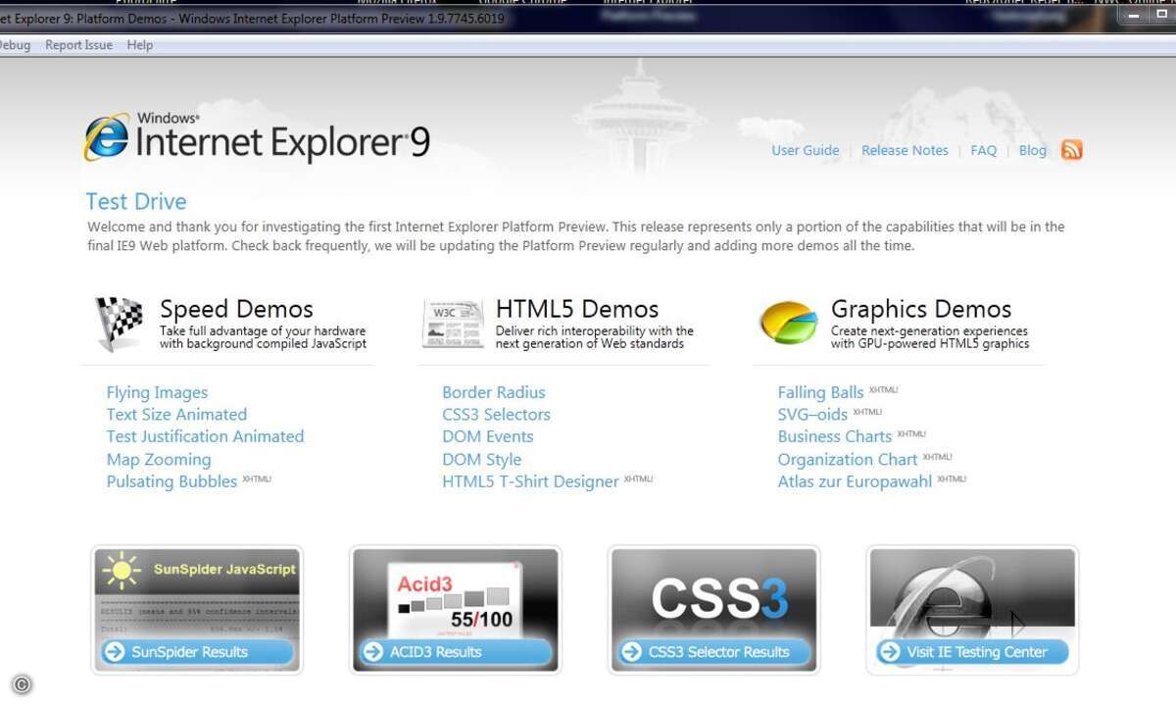Open the DOM Style demo
The width and height of the screenshot is (1176, 706).
[x=481, y=459]
